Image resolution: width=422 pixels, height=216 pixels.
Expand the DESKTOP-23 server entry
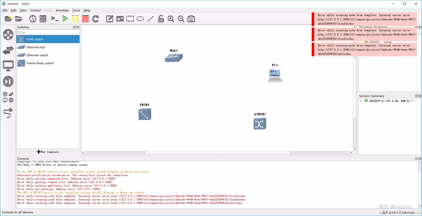coord(361,101)
